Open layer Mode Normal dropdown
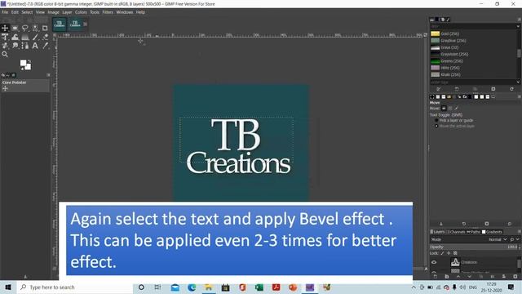Viewport: 522px width, 294px height. coord(498,239)
